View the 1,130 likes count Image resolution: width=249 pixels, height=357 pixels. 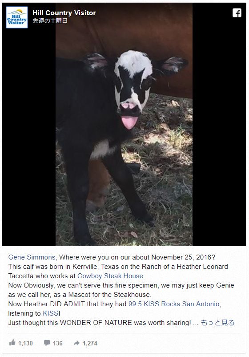(x=25, y=343)
